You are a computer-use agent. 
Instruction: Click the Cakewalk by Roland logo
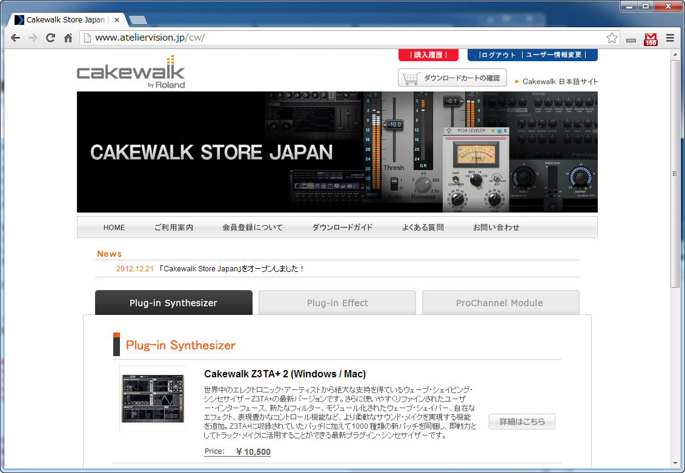pos(131,72)
